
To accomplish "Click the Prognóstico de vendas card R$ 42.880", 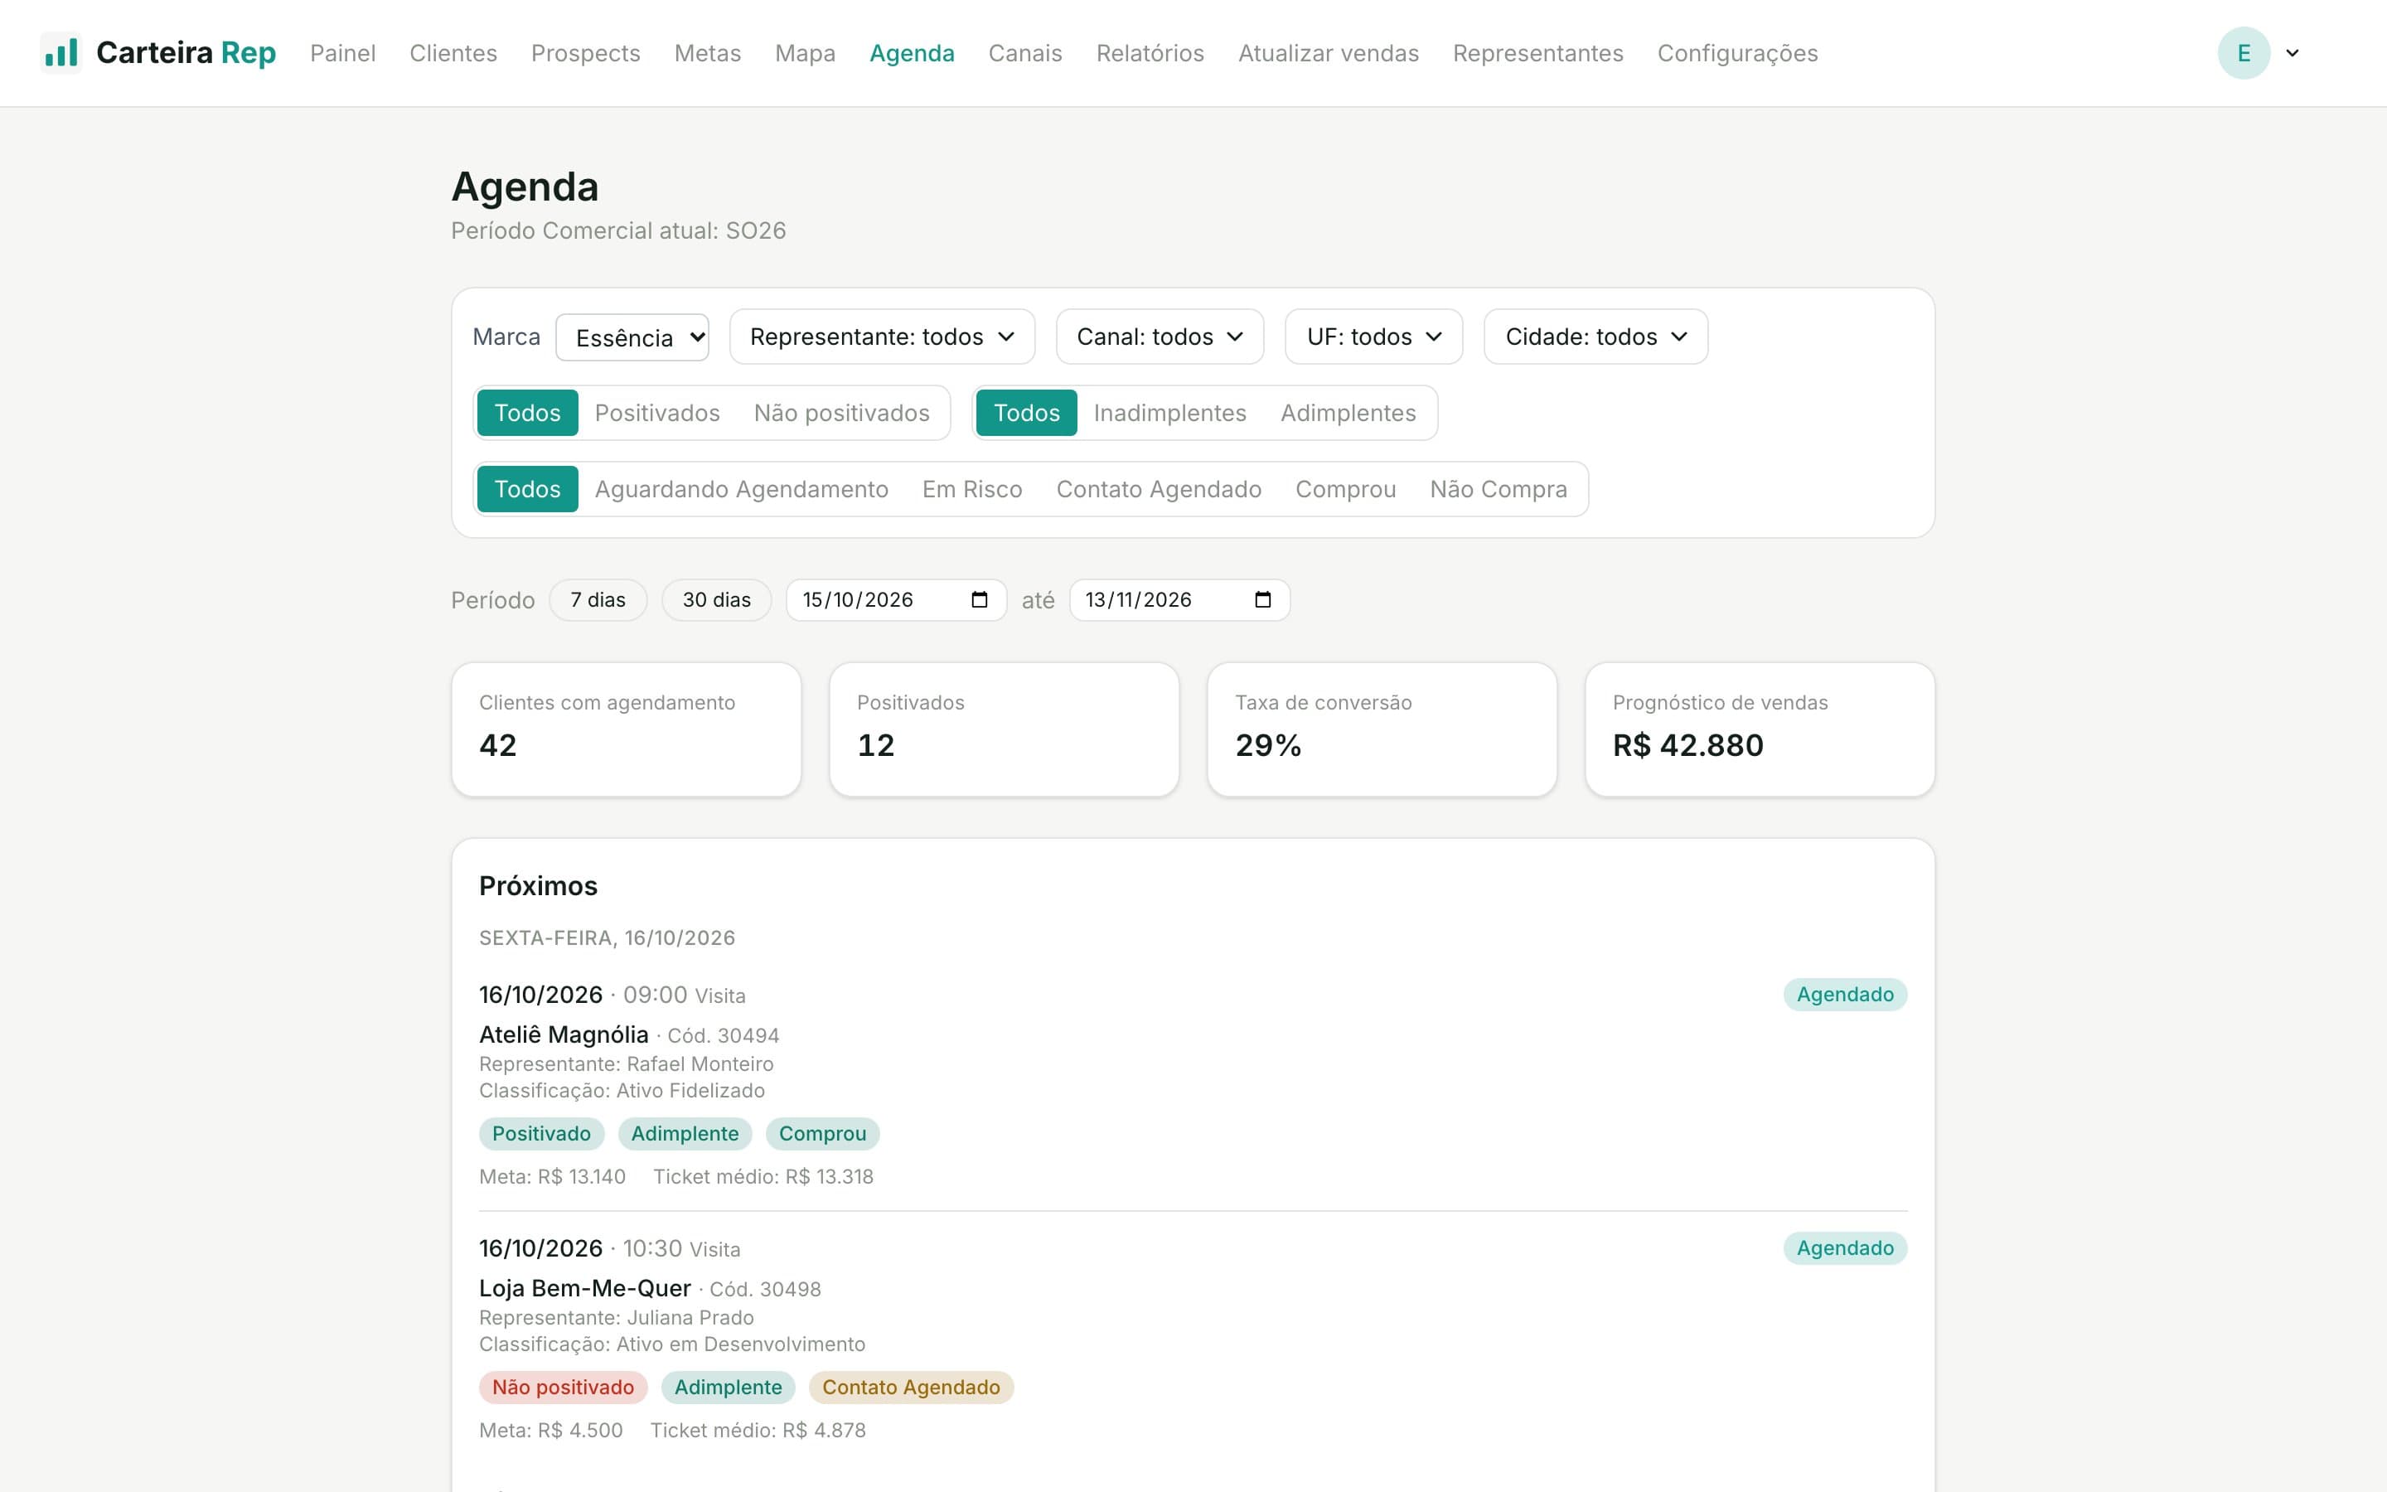I will click(x=1760, y=729).
